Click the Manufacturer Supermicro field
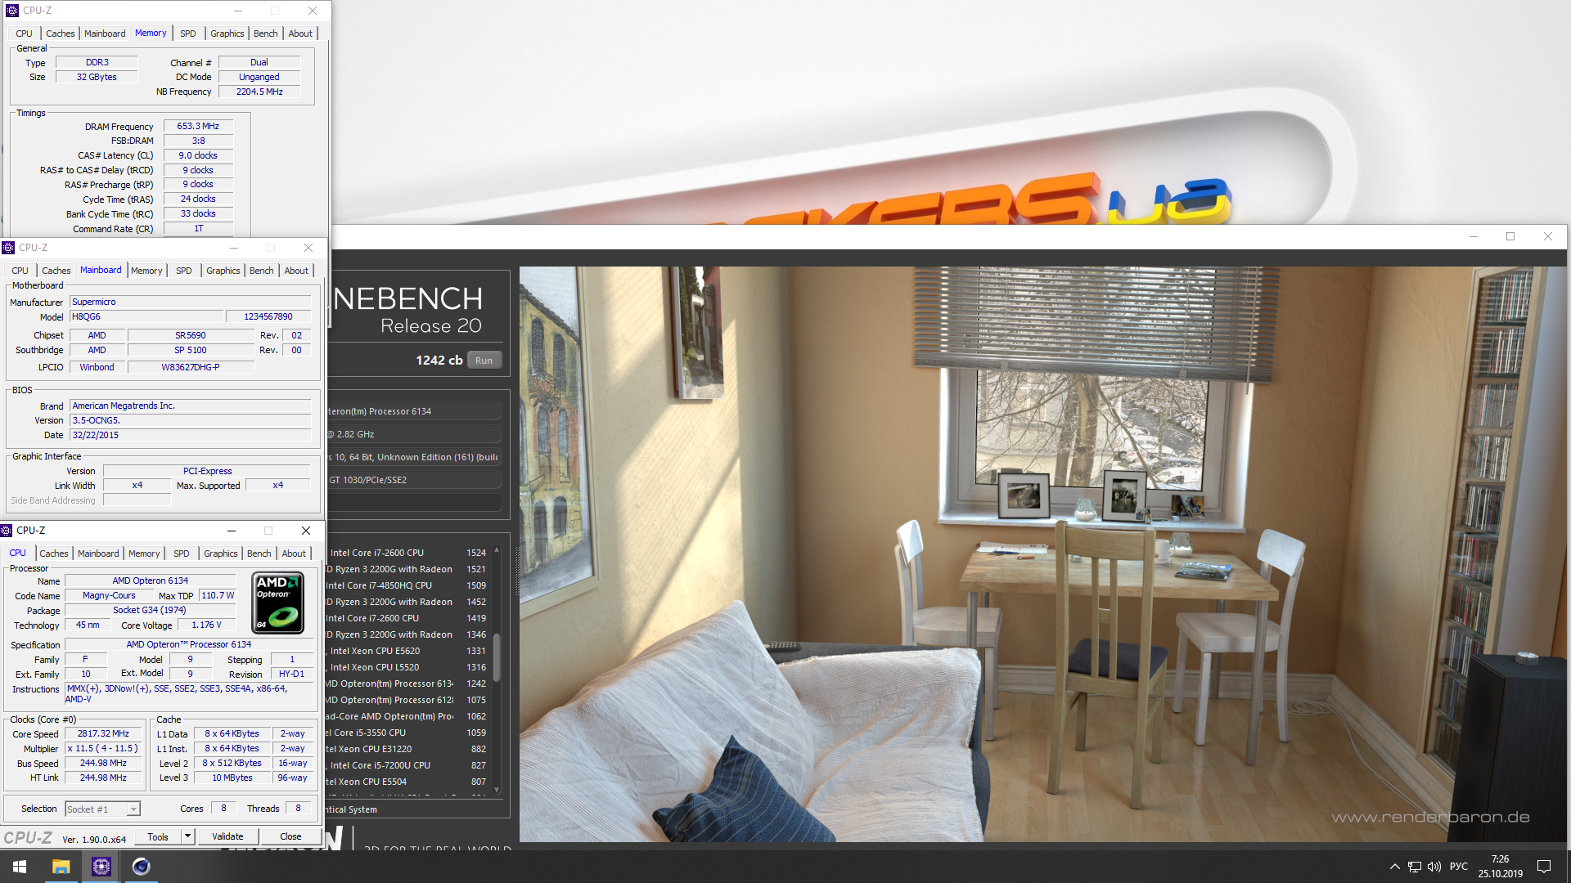 click(x=191, y=303)
